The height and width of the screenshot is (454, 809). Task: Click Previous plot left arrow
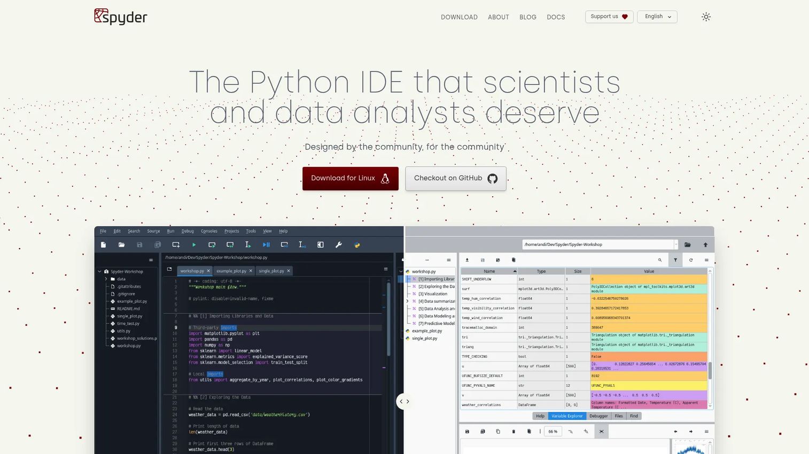(x=675, y=432)
